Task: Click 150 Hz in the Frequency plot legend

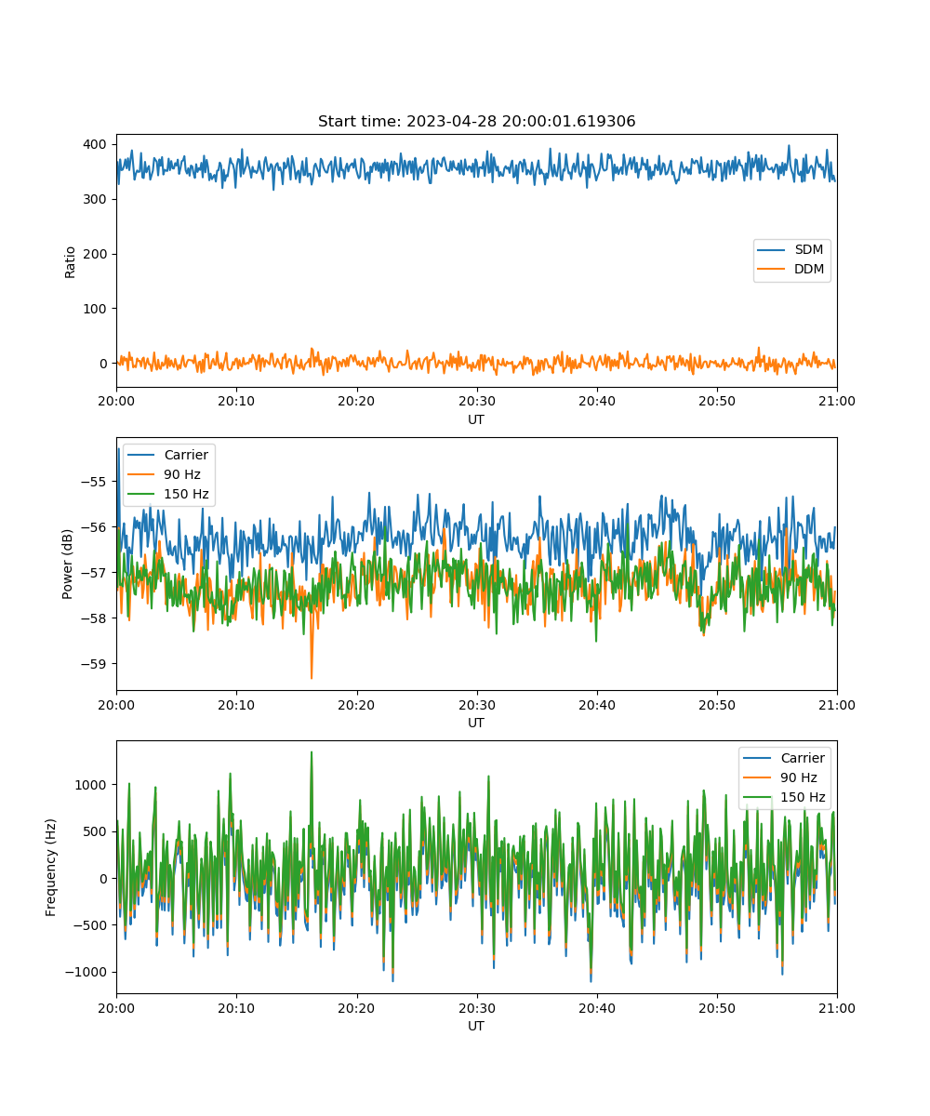Action: 802,797
